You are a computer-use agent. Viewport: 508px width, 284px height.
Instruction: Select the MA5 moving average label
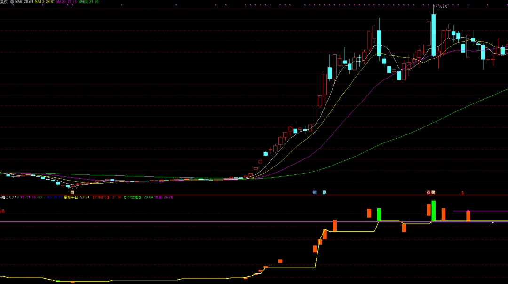pos(24,2)
